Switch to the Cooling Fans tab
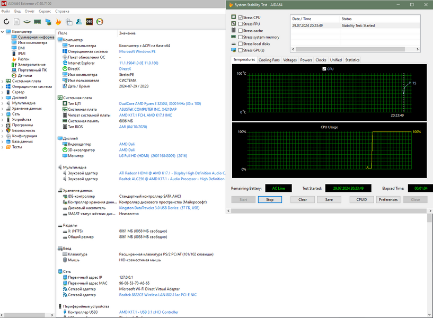Screen dimensions: 433x318 (269, 60)
